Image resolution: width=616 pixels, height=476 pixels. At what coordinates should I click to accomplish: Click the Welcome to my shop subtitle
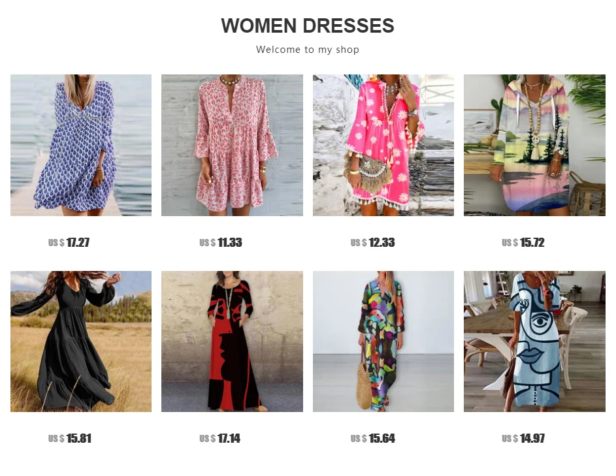(x=308, y=50)
